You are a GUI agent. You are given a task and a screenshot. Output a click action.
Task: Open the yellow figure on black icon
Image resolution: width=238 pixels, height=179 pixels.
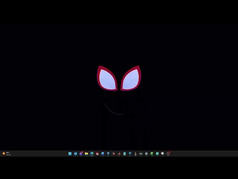(x=135, y=154)
